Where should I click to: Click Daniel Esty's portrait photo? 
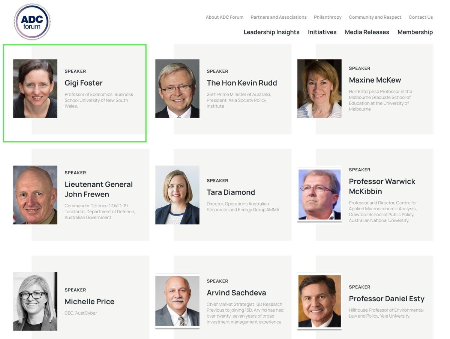pyautogui.click(x=319, y=301)
